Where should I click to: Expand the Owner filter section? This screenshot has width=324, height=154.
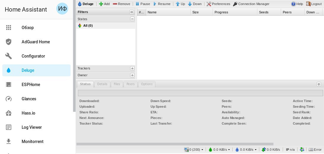[132, 75]
